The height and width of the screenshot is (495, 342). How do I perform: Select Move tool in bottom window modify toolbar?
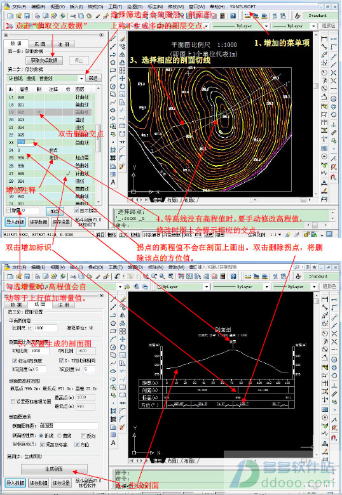(123, 339)
